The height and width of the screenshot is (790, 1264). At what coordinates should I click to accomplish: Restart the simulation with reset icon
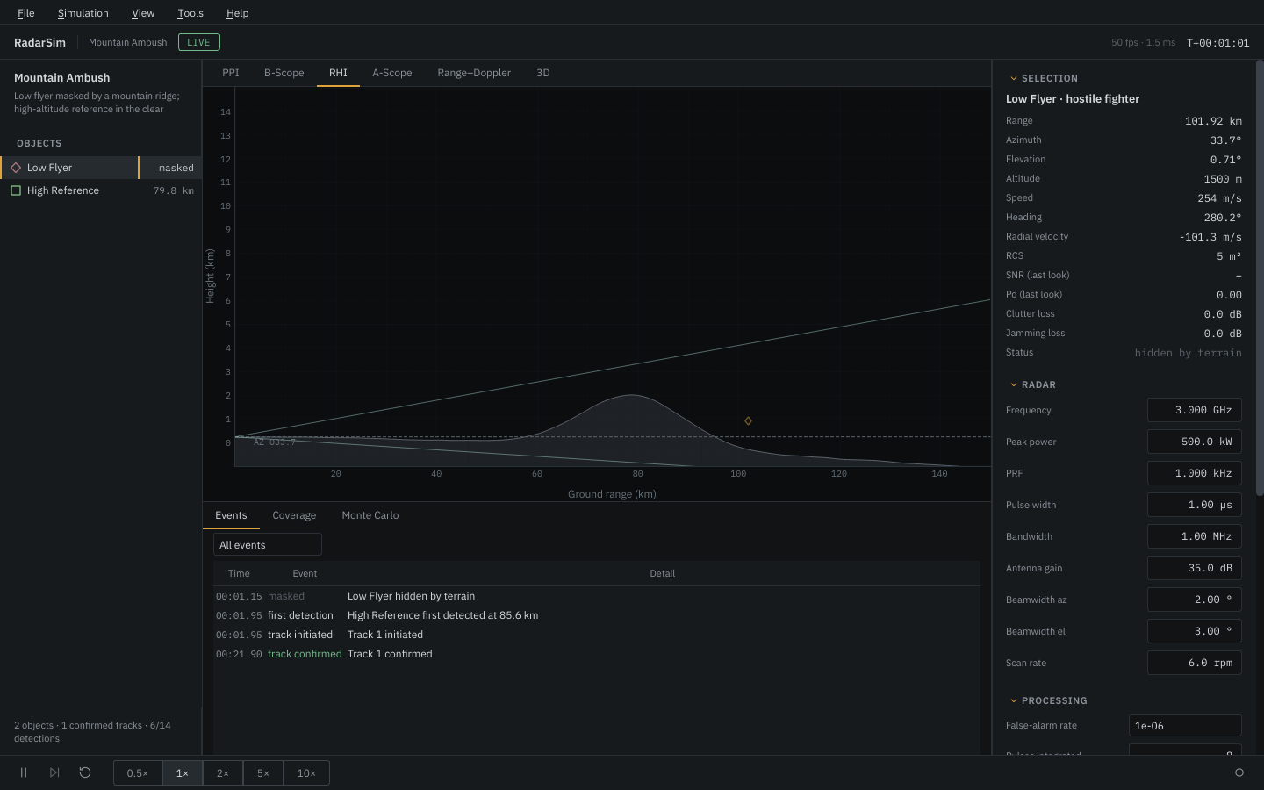point(85,772)
